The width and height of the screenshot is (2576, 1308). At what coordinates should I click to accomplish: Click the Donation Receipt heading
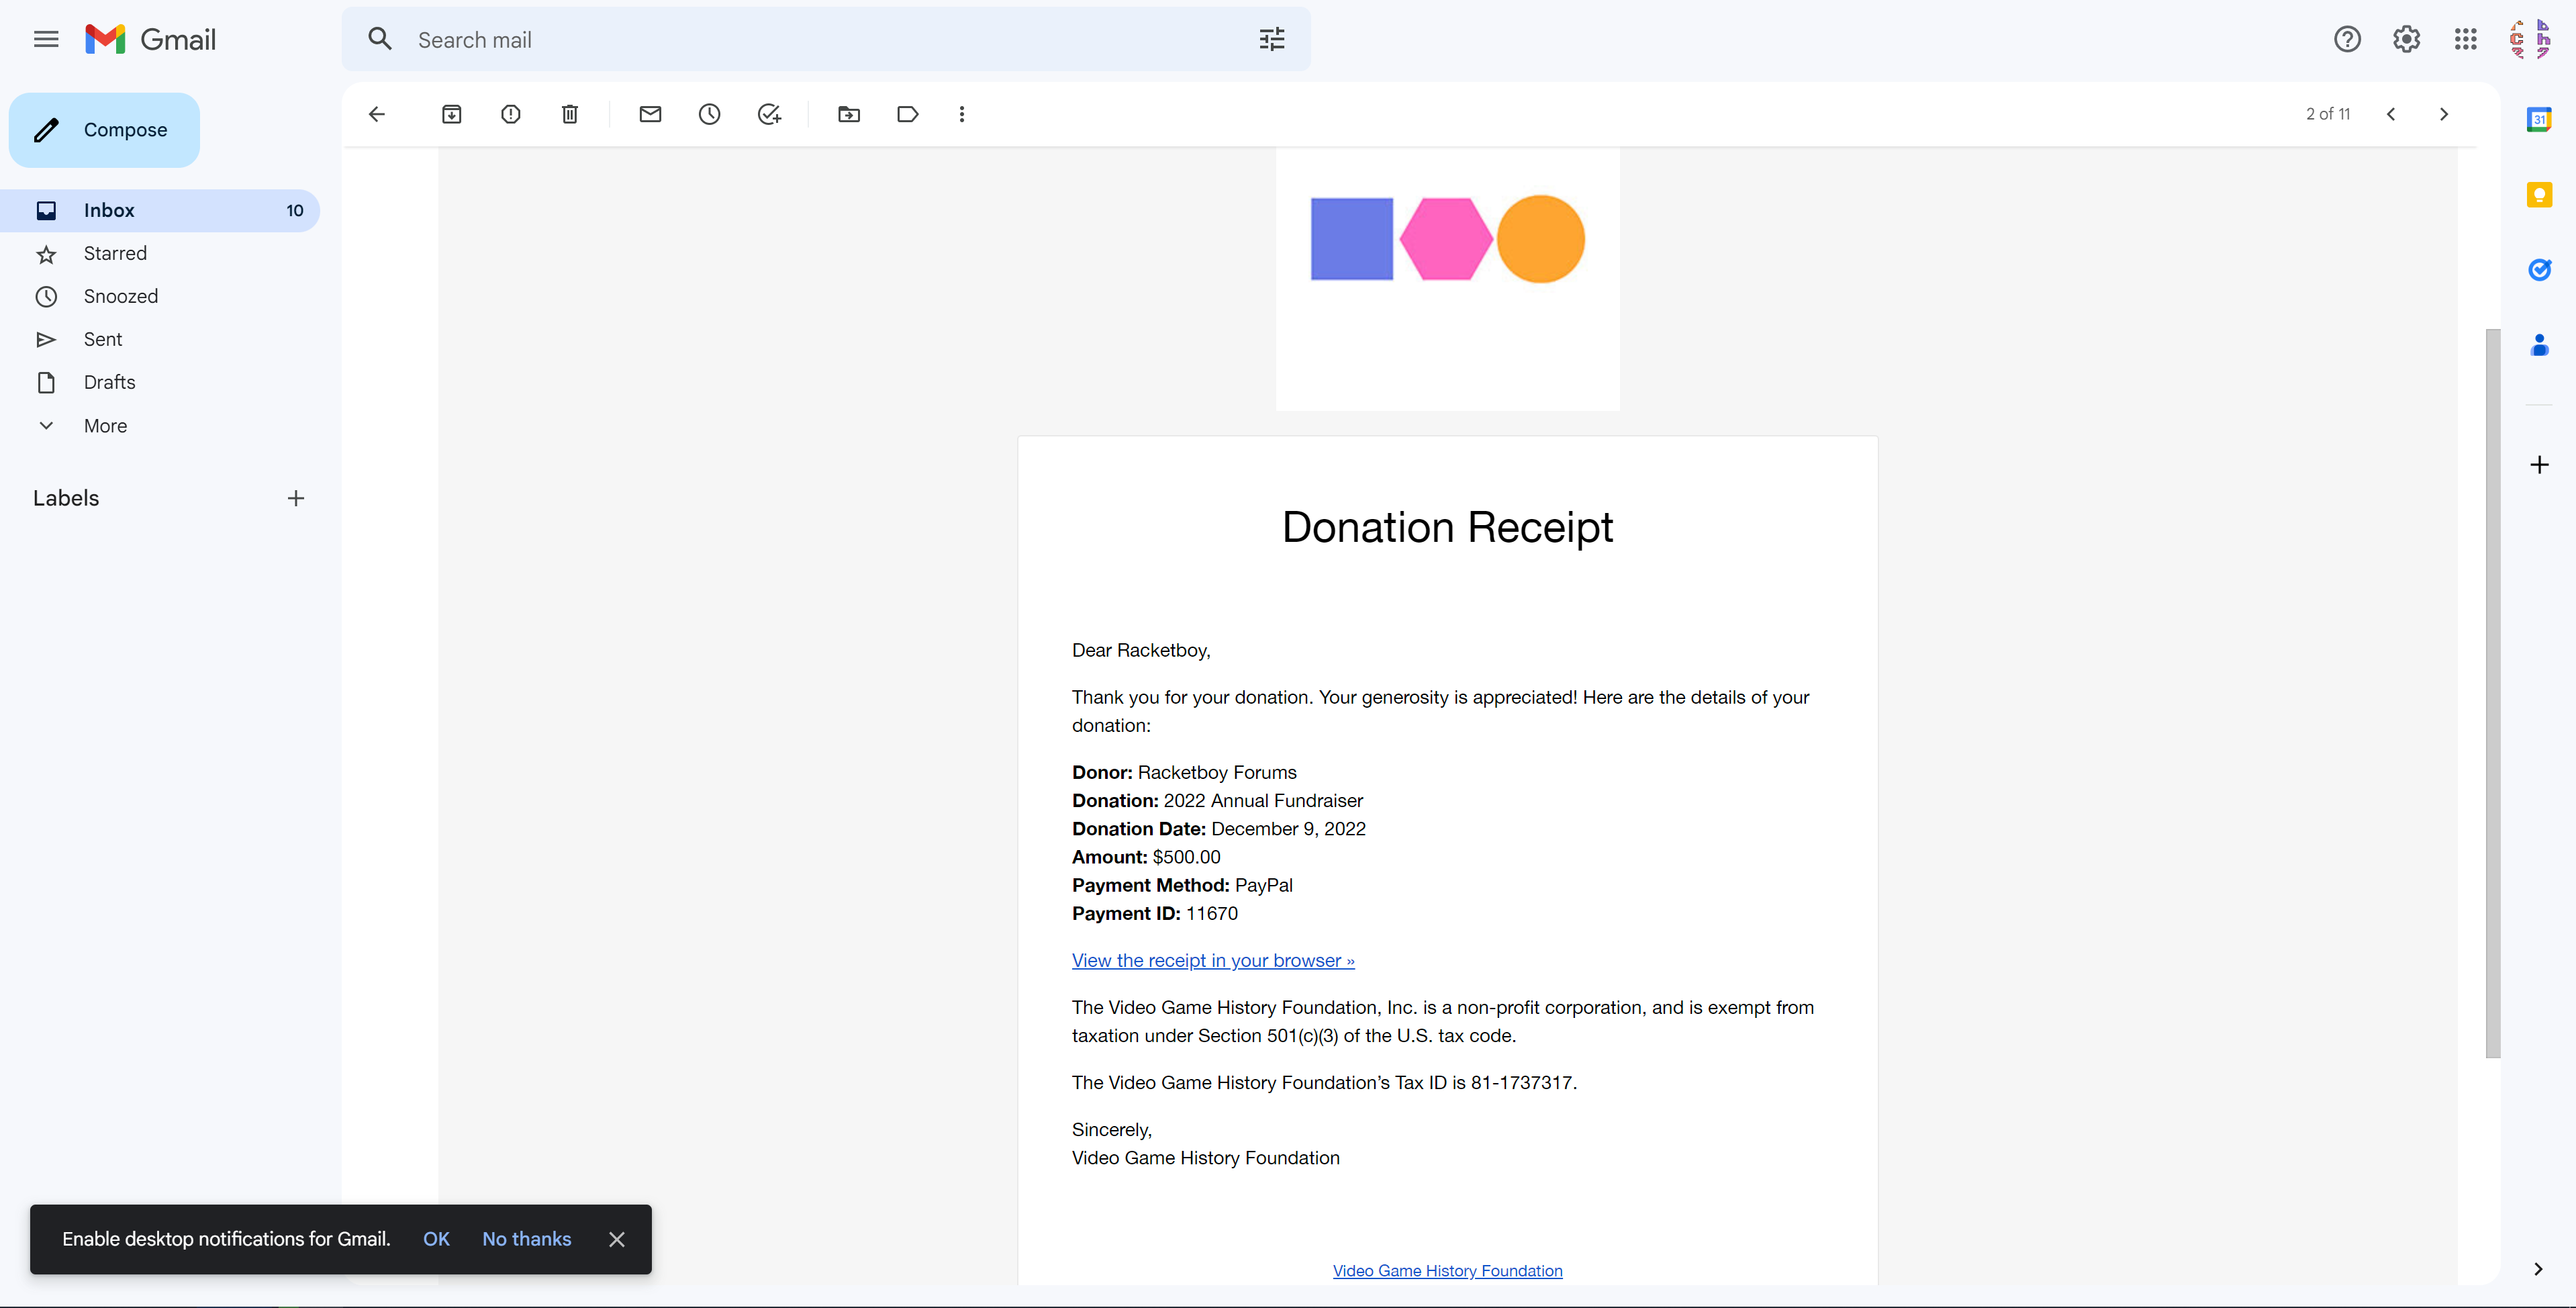click(1447, 527)
